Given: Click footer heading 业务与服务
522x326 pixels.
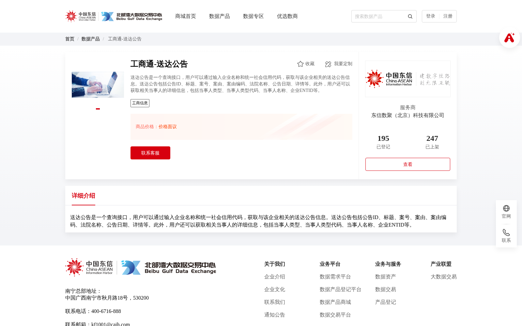Looking at the screenshot, I should coord(388,264).
